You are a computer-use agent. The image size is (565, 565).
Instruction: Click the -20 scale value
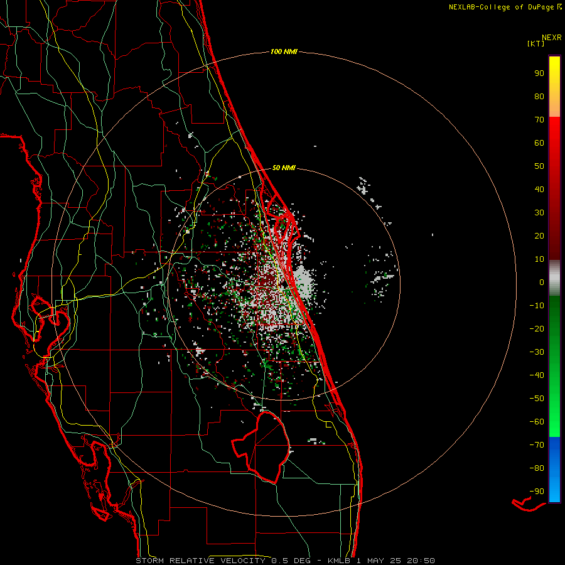tap(537, 328)
